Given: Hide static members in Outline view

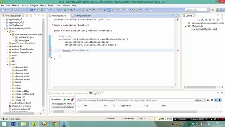Looking at the screenshot, I should [x=210, y=20].
